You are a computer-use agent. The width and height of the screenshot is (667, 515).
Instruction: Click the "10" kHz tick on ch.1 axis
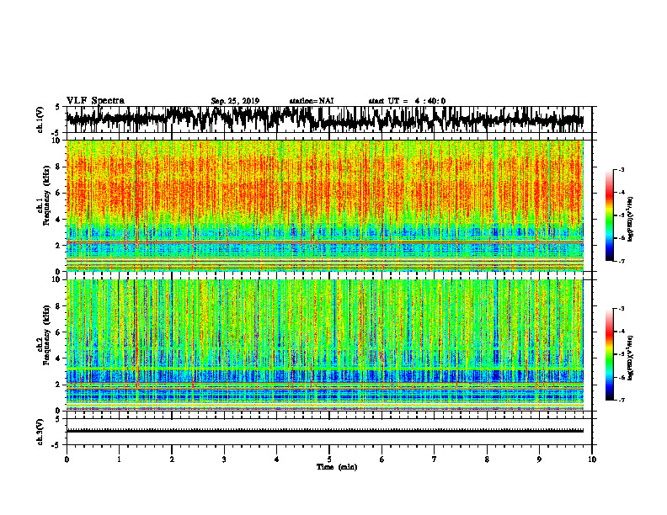[57, 141]
